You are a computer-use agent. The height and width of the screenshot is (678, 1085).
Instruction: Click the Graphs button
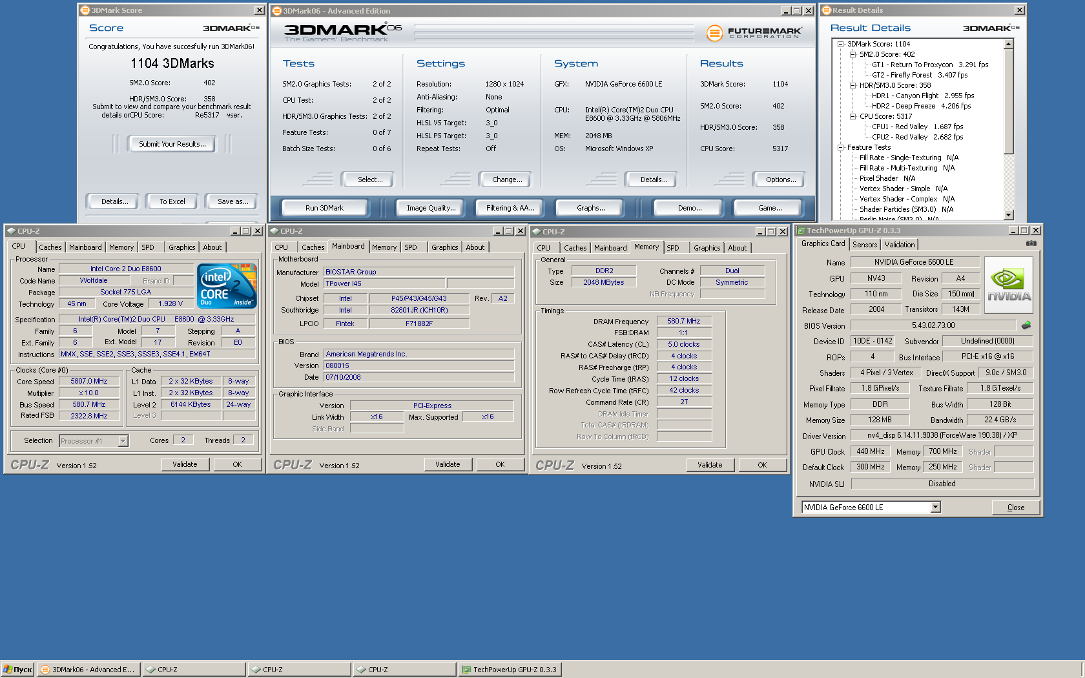(x=591, y=208)
